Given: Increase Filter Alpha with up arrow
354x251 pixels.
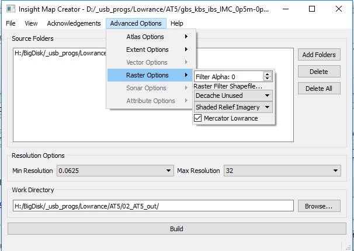Looking at the screenshot, I should coord(268,75).
